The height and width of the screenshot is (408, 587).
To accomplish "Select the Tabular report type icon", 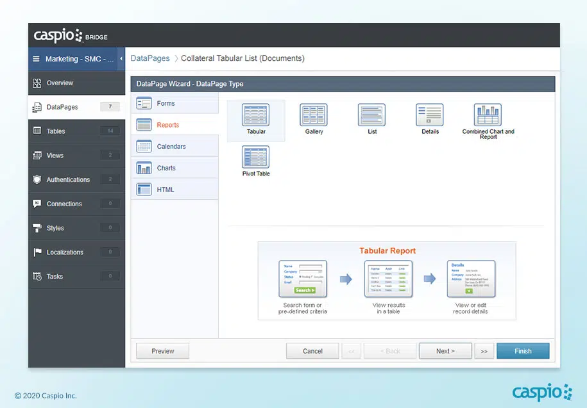I will (256, 115).
